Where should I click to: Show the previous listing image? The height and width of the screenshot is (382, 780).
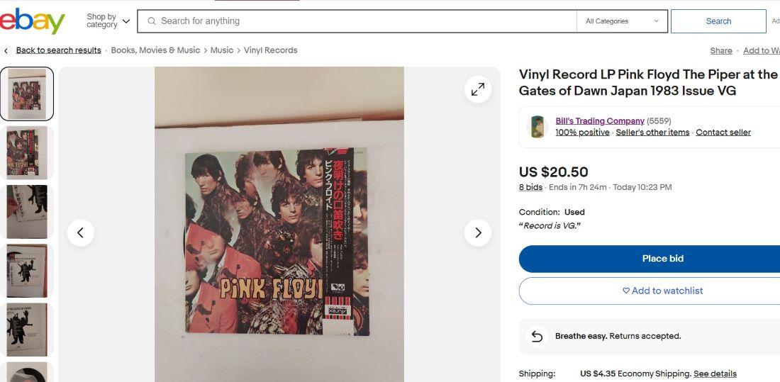(x=80, y=232)
